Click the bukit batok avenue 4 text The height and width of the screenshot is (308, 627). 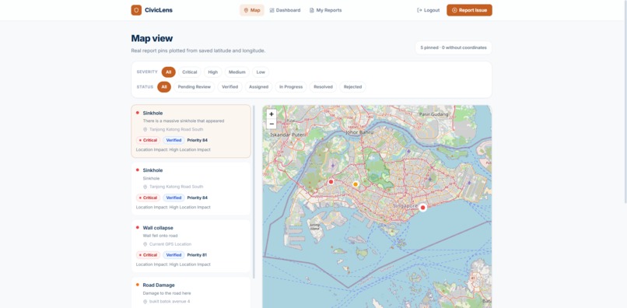click(x=170, y=302)
